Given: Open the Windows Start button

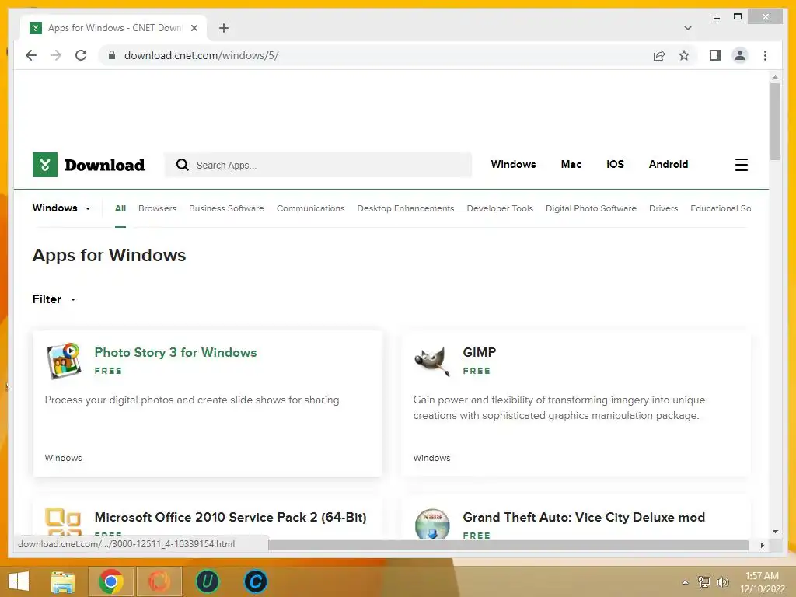Looking at the screenshot, I should 19,581.
